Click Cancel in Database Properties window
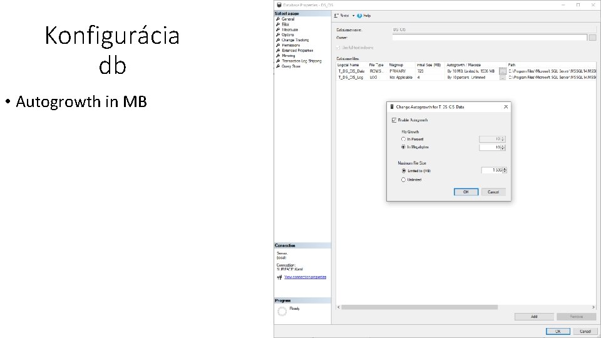Image resolution: width=601 pixels, height=338 pixels. coord(585,331)
